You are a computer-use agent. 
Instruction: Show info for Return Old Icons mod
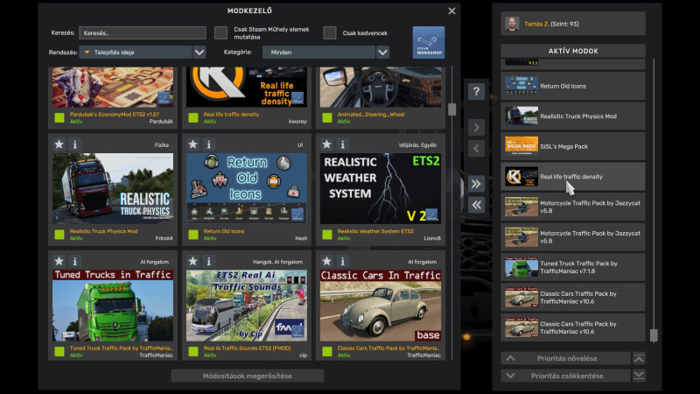pos(209,144)
